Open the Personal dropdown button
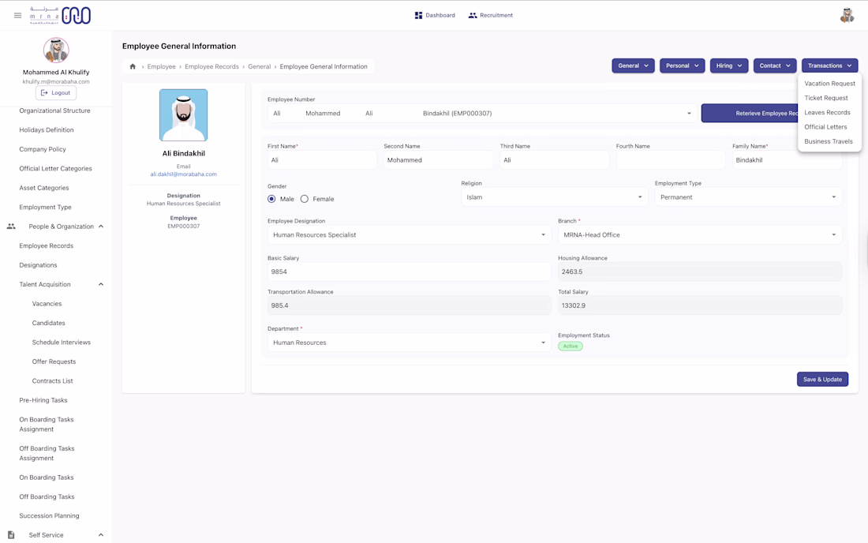The image size is (868, 543). click(682, 66)
